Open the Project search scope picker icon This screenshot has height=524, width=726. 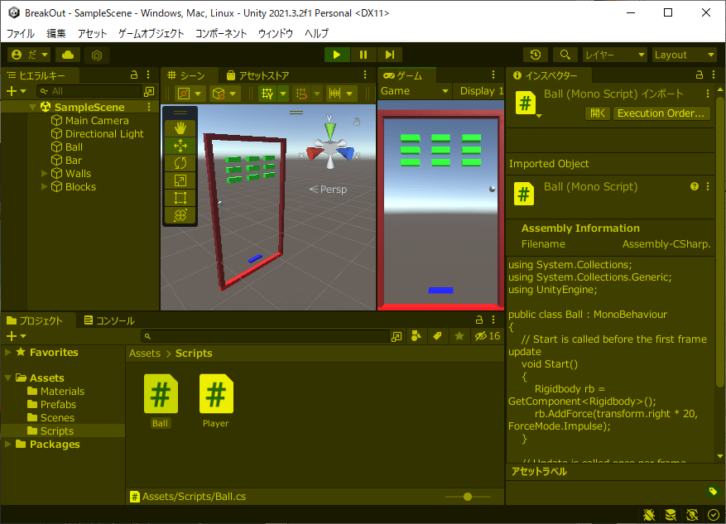[397, 337]
